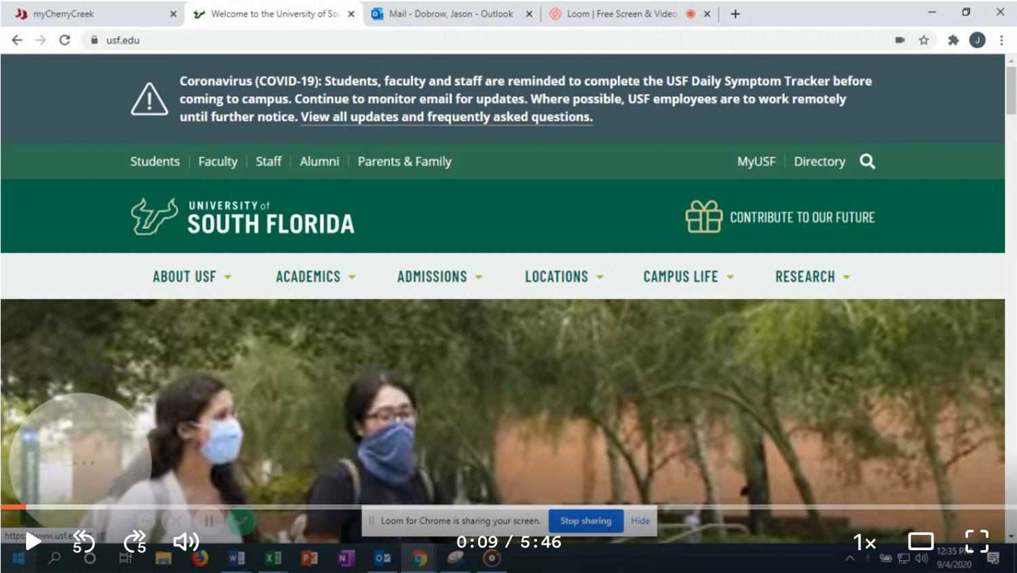
Task: Expand the Locations dropdown
Action: (x=564, y=277)
